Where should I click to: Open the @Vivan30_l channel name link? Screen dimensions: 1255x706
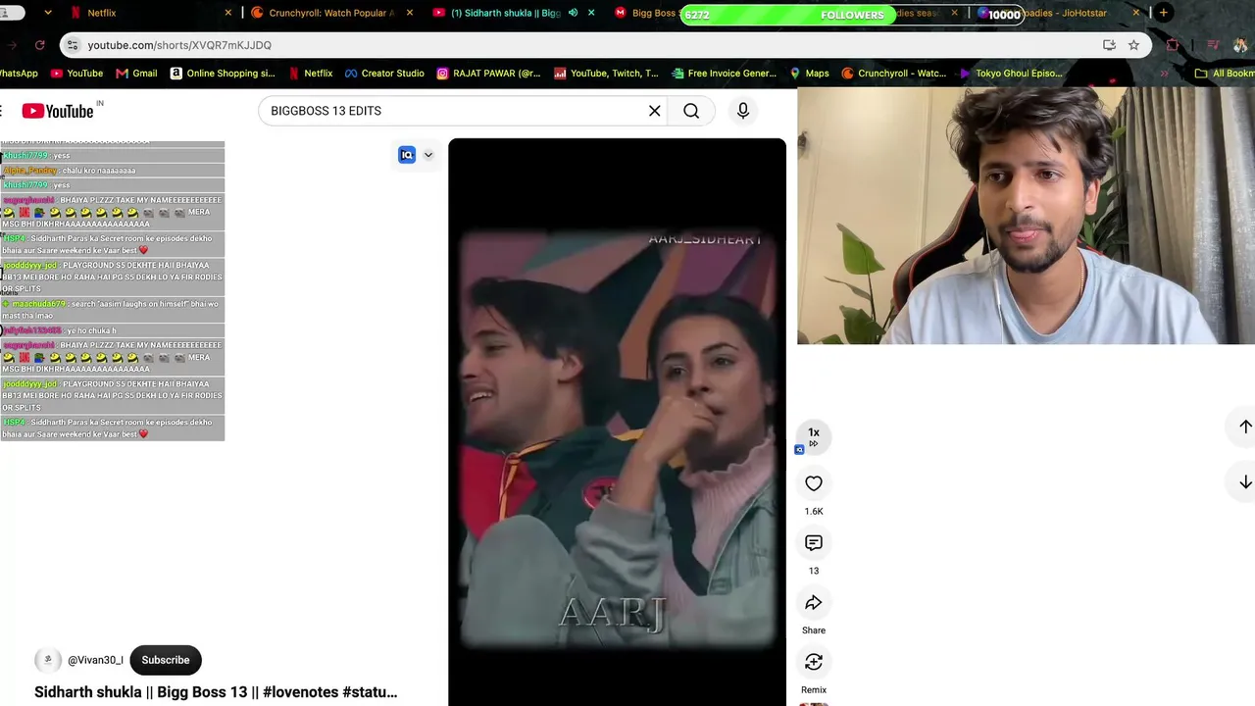(x=95, y=660)
